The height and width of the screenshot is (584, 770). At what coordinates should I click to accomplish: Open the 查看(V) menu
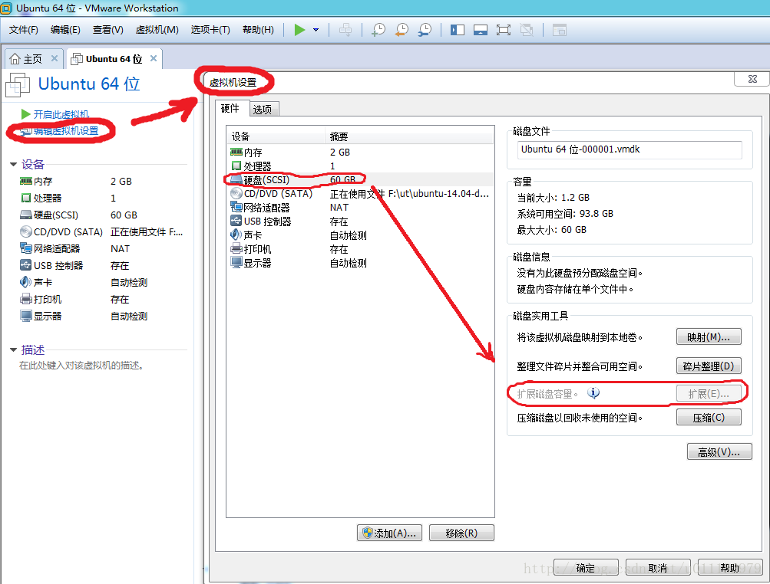[108, 30]
